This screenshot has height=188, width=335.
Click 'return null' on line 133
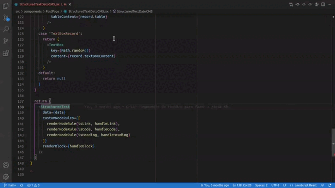54,78
